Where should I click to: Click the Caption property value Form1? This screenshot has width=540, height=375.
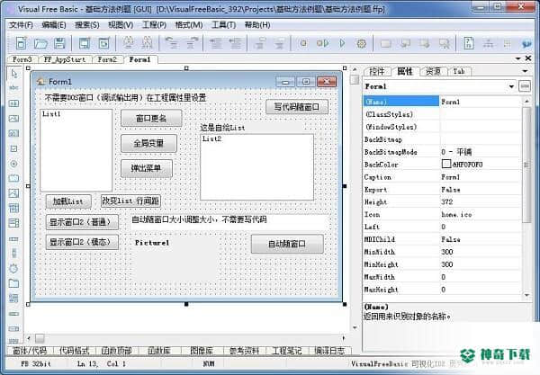pyautogui.click(x=451, y=177)
